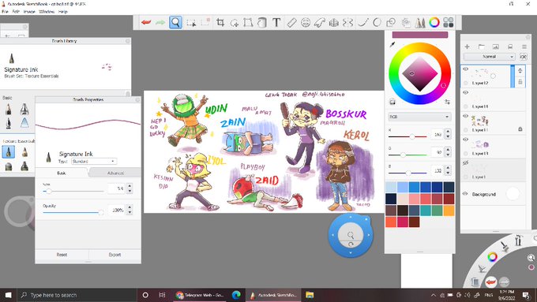Click the Reset button in Brush Properties
This screenshot has width=537, height=302.
tap(62, 255)
